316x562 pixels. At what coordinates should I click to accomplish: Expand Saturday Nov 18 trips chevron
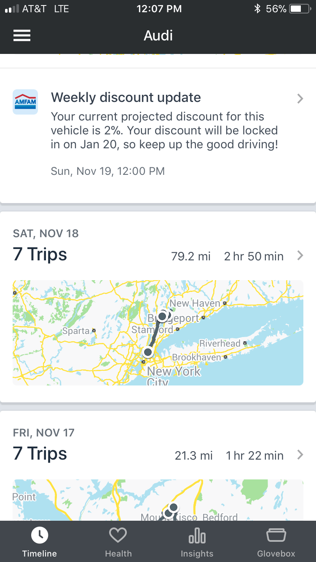pyautogui.click(x=300, y=255)
